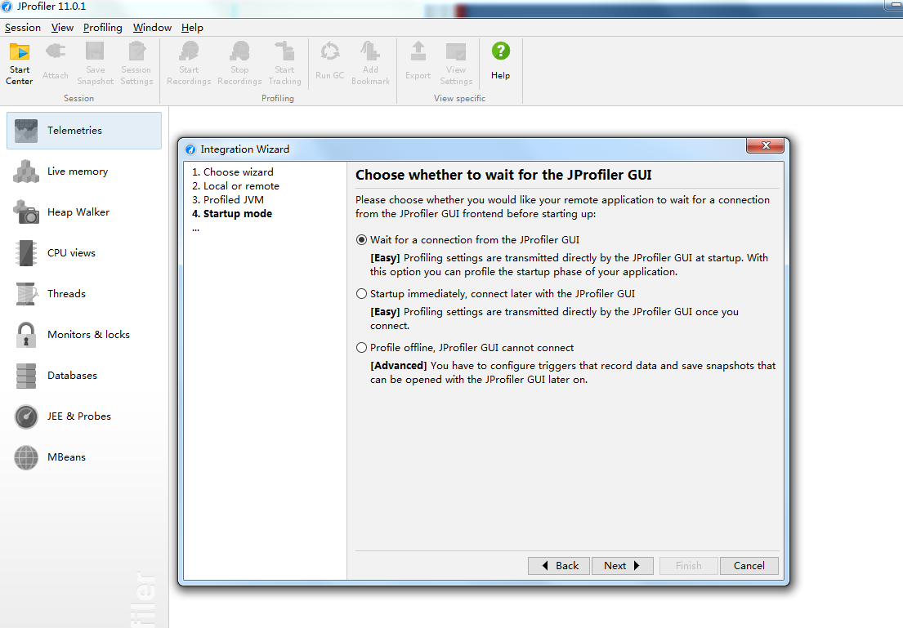Open the Databases section
The height and width of the screenshot is (628, 903).
click(x=84, y=376)
